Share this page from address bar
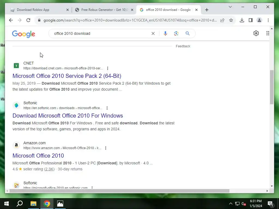279x209 pixels. [222, 20]
